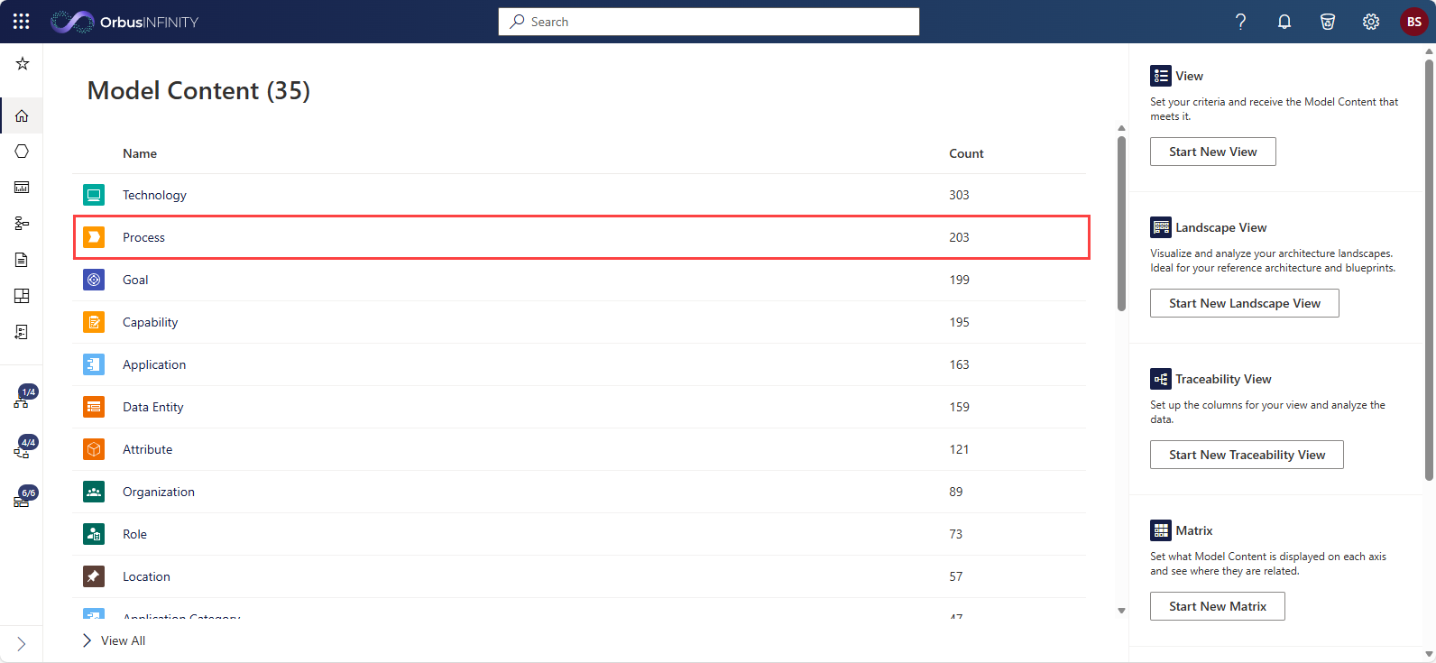1436x663 pixels.
Task: Open the app launcher grid
Action: pos(22,22)
